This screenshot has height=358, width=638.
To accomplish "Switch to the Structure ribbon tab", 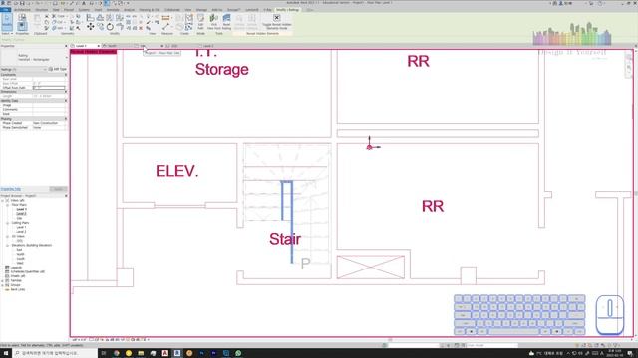I will (41, 9).
